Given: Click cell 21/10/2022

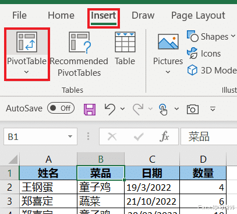Looking at the screenshot, I should [x=152, y=201].
